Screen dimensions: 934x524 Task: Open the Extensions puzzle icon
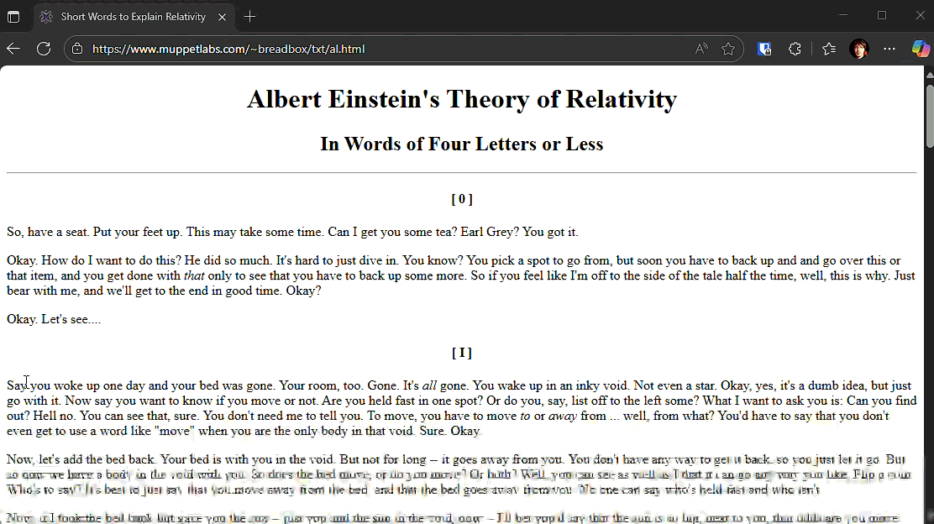[795, 49]
